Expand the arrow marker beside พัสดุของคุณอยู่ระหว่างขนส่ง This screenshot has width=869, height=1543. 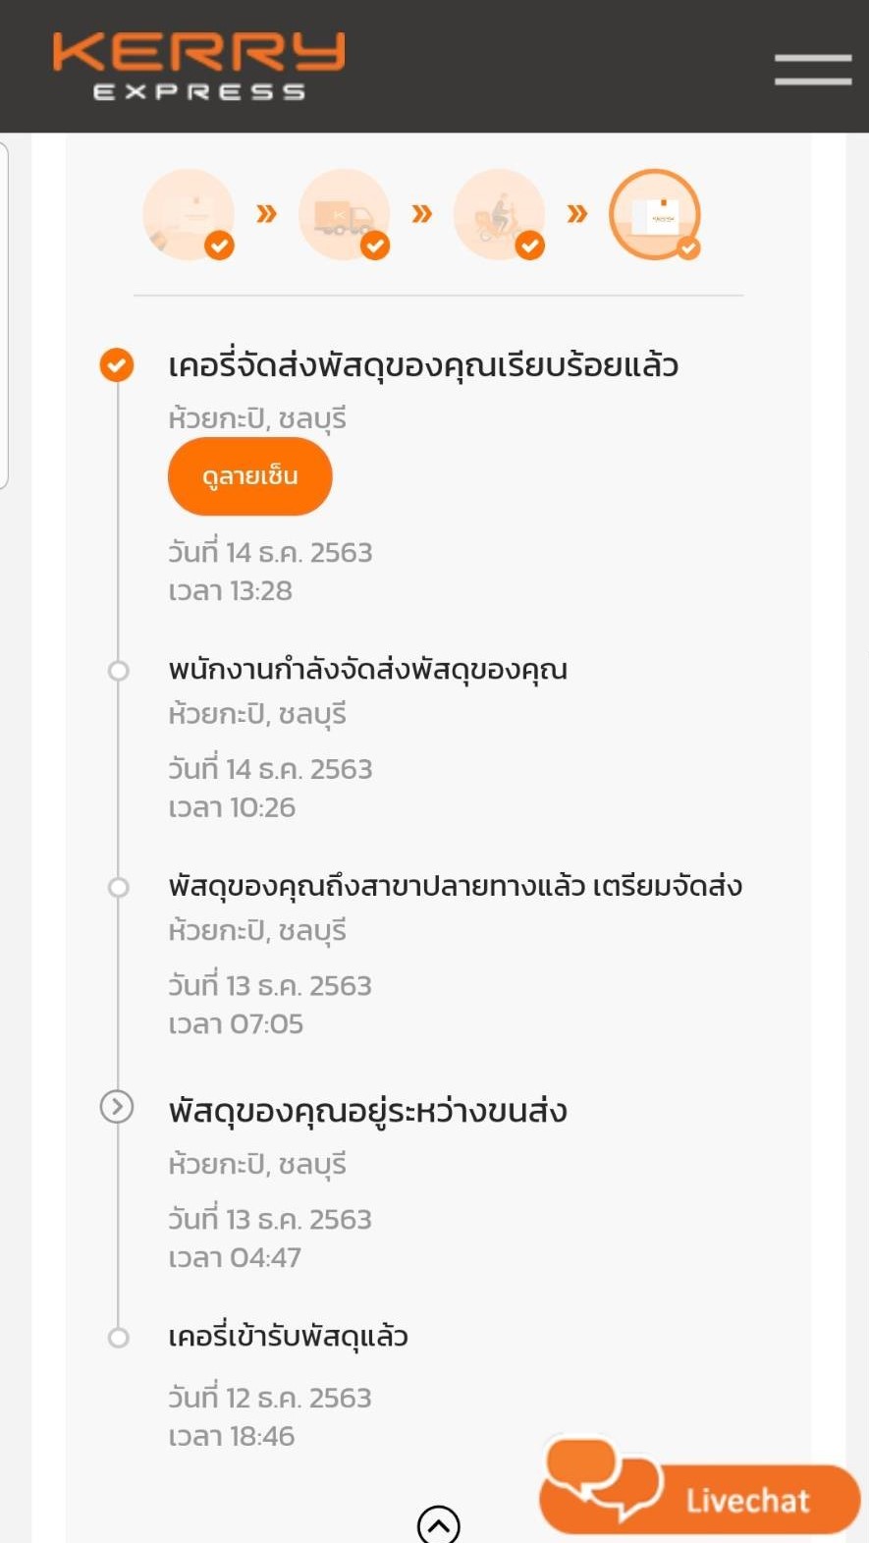pos(117,1107)
